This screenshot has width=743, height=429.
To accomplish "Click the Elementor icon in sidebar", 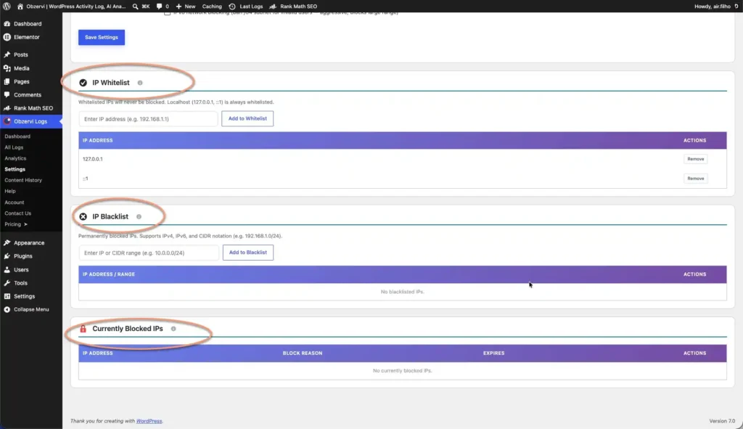I will click(x=7, y=37).
